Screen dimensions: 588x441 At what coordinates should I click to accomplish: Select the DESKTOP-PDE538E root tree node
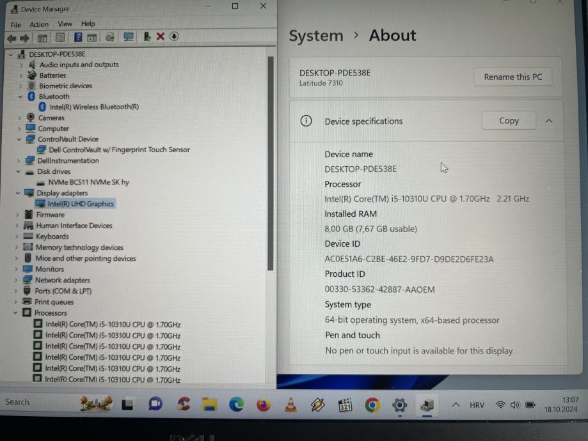tap(57, 54)
